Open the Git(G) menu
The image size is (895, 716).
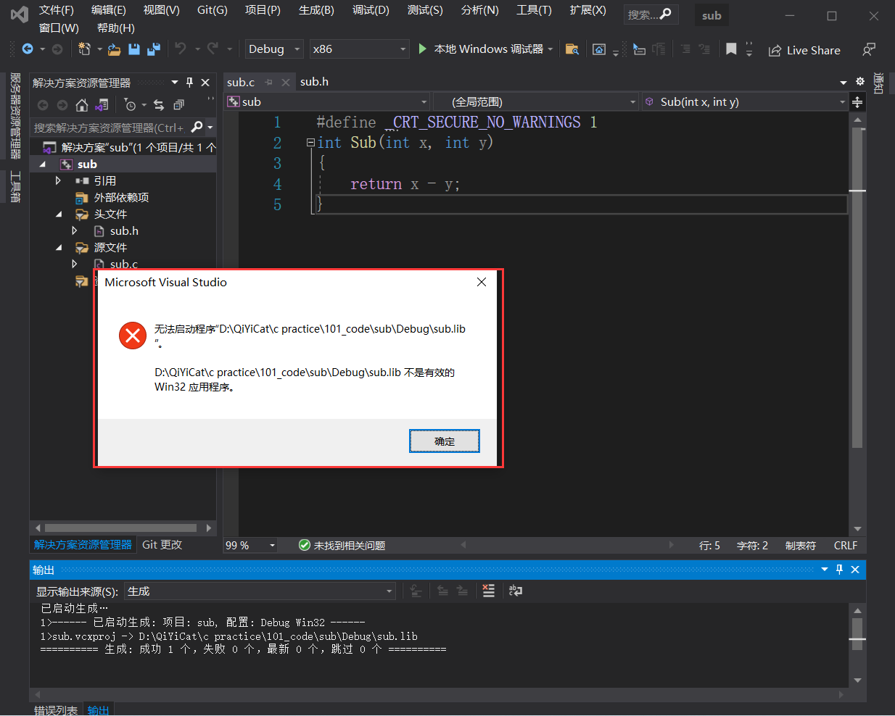coord(212,10)
